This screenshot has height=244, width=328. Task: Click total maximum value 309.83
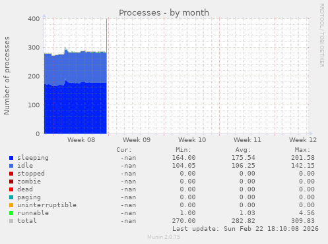tap(303, 221)
